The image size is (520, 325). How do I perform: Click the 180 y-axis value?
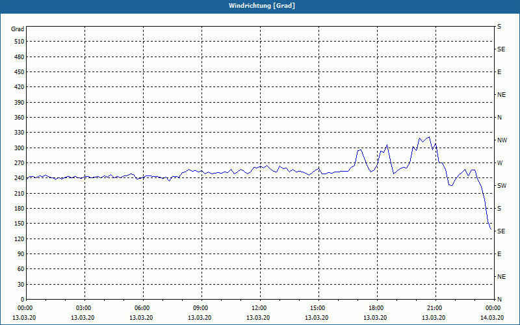[19, 209]
